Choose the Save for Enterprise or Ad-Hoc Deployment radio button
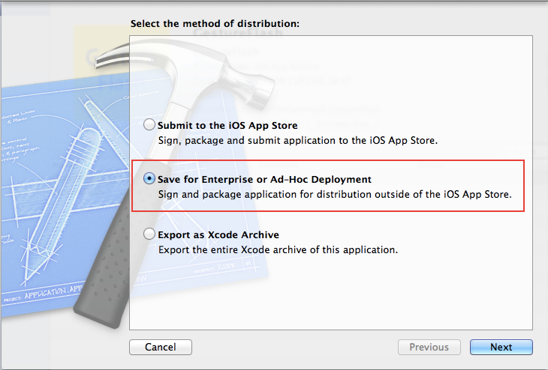548x370 pixels. [x=149, y=180]
